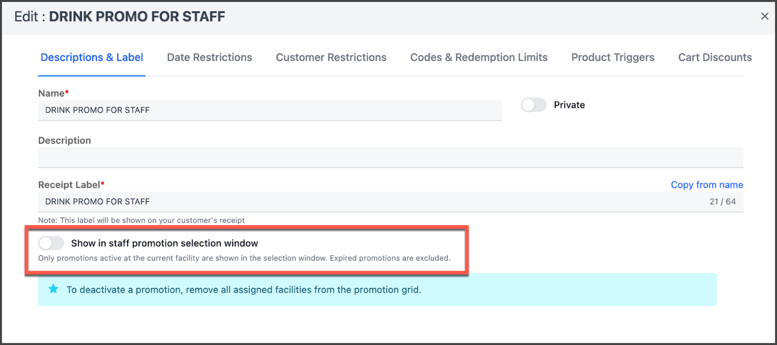This screenshot has height=345, width=777.
Task: Click the deactivate promotion info banner text
Action: (x=244, y=290)
